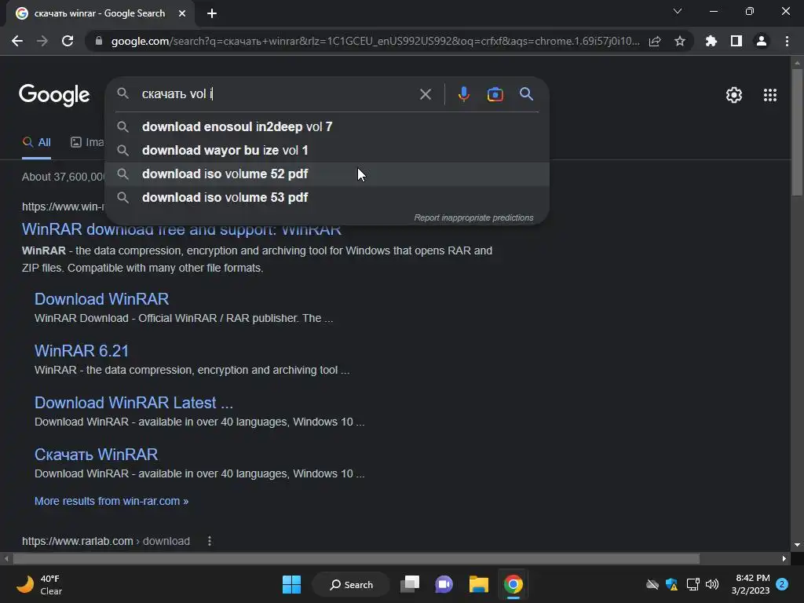Screen dimensions: 804x603
Task: Click the horizontal scrollbar thumb
Action: click(356, 558)
